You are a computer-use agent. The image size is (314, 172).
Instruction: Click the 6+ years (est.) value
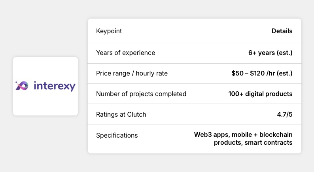[x=270, y=53]
